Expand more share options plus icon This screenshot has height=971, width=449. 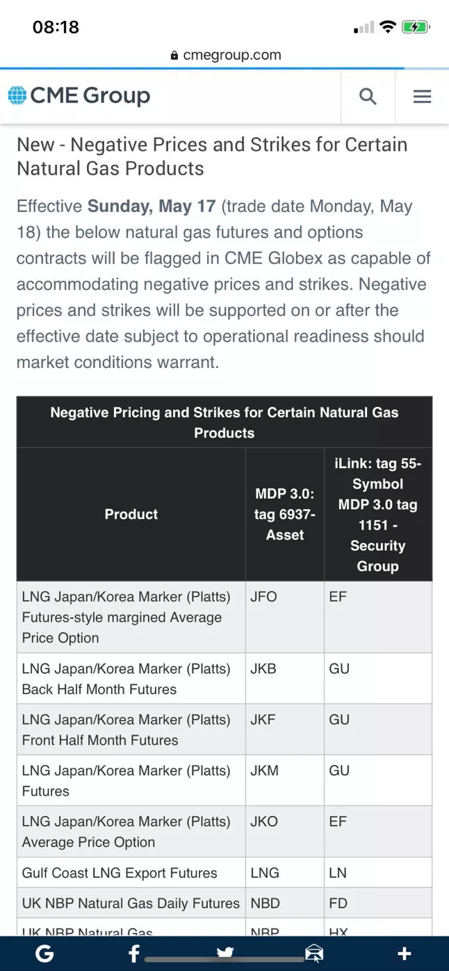point(404,954)
